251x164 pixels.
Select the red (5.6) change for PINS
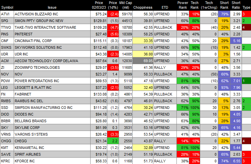(113, 34)
